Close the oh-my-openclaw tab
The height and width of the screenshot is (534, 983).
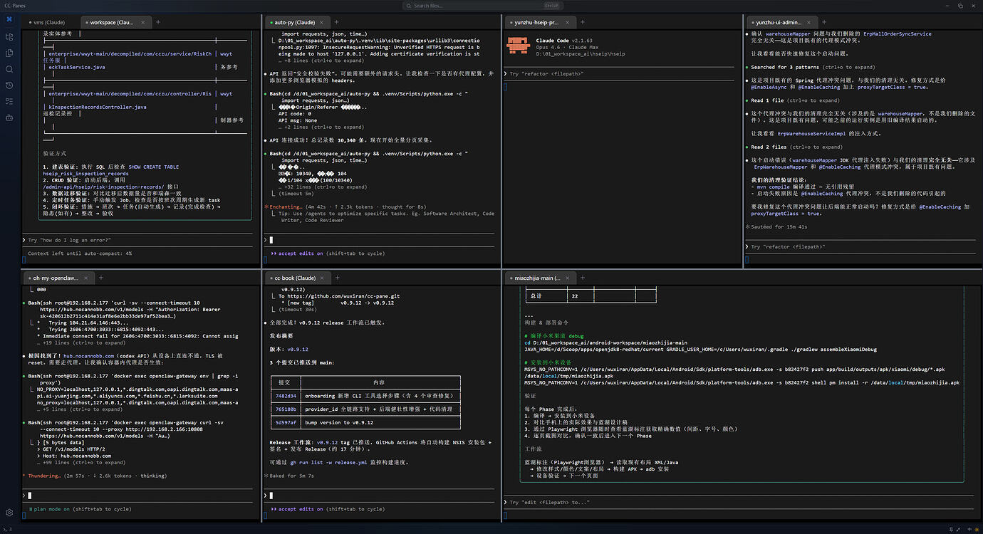[x=88, y=278]
